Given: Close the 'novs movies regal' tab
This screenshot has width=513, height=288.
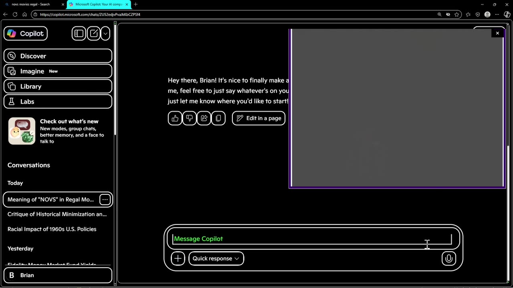Looking at the screenshot, I should click(x=63, y=4).
